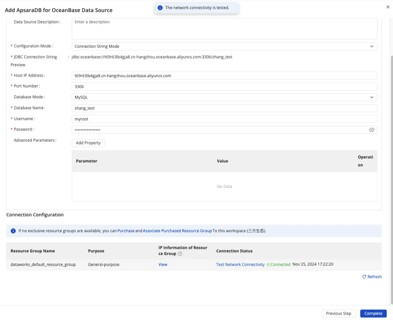Open Associate Purchased Resource Group link
Viewport: 393px width, 320px height.
(177, 231)
